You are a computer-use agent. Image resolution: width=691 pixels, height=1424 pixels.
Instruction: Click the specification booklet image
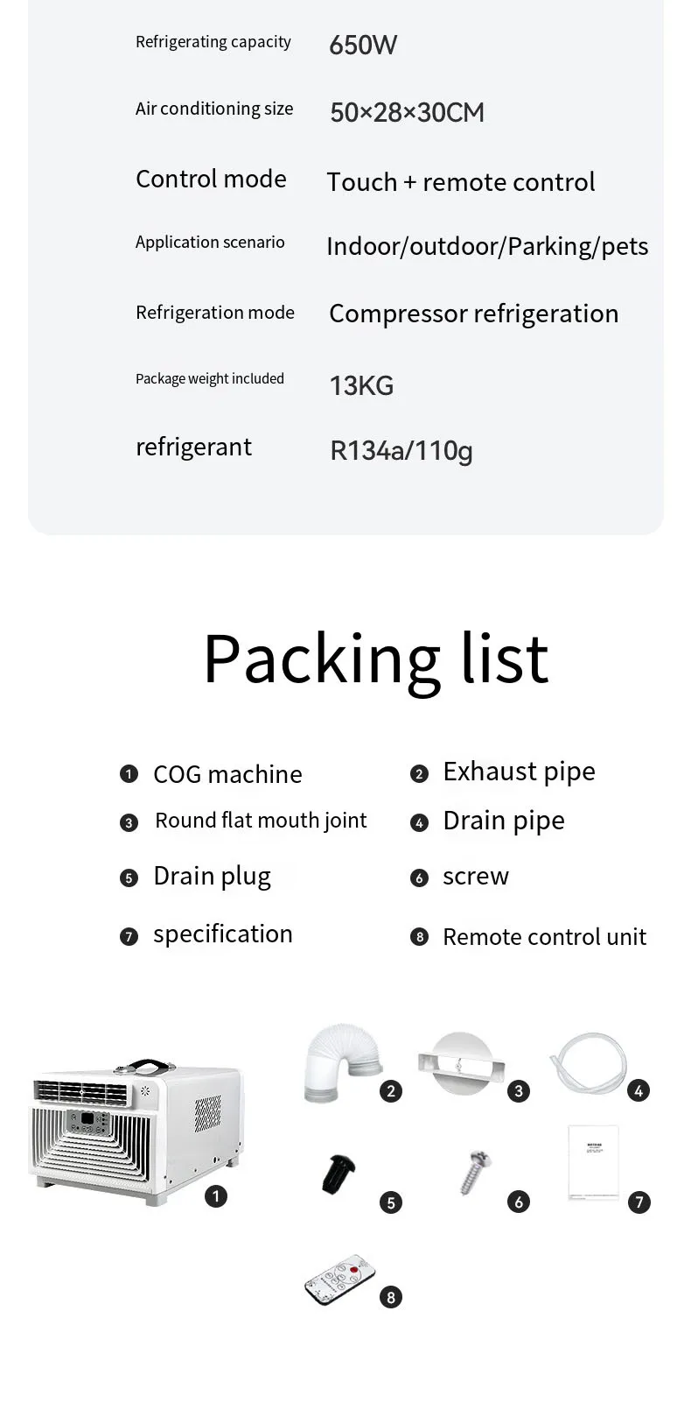click(593, 1162)
